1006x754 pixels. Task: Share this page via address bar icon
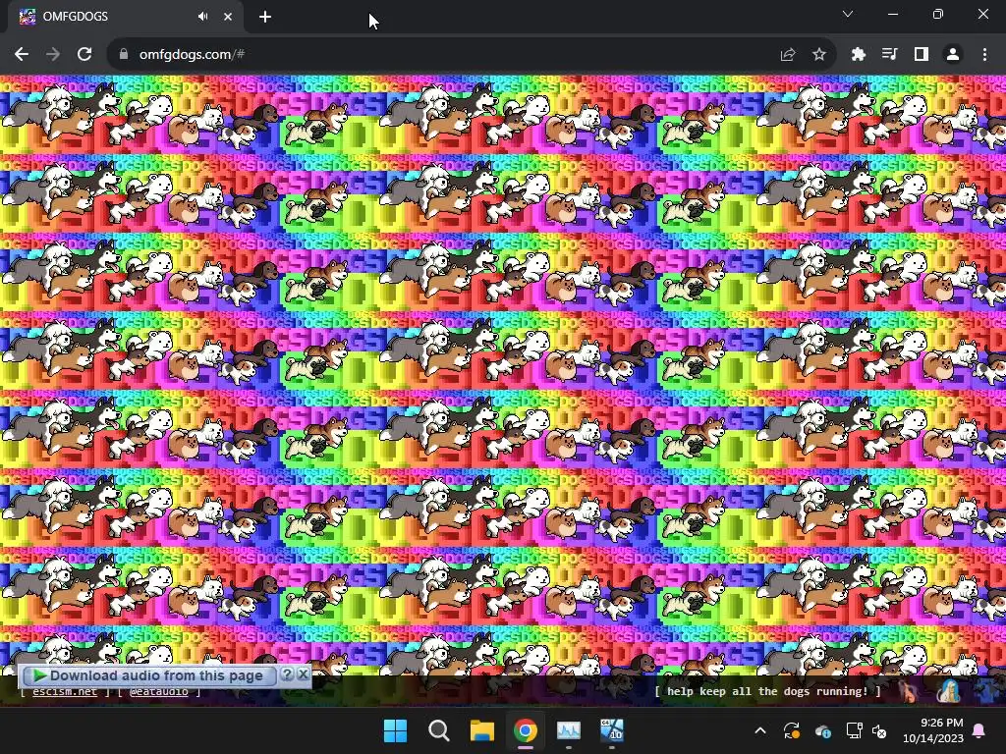coord(787,55)
